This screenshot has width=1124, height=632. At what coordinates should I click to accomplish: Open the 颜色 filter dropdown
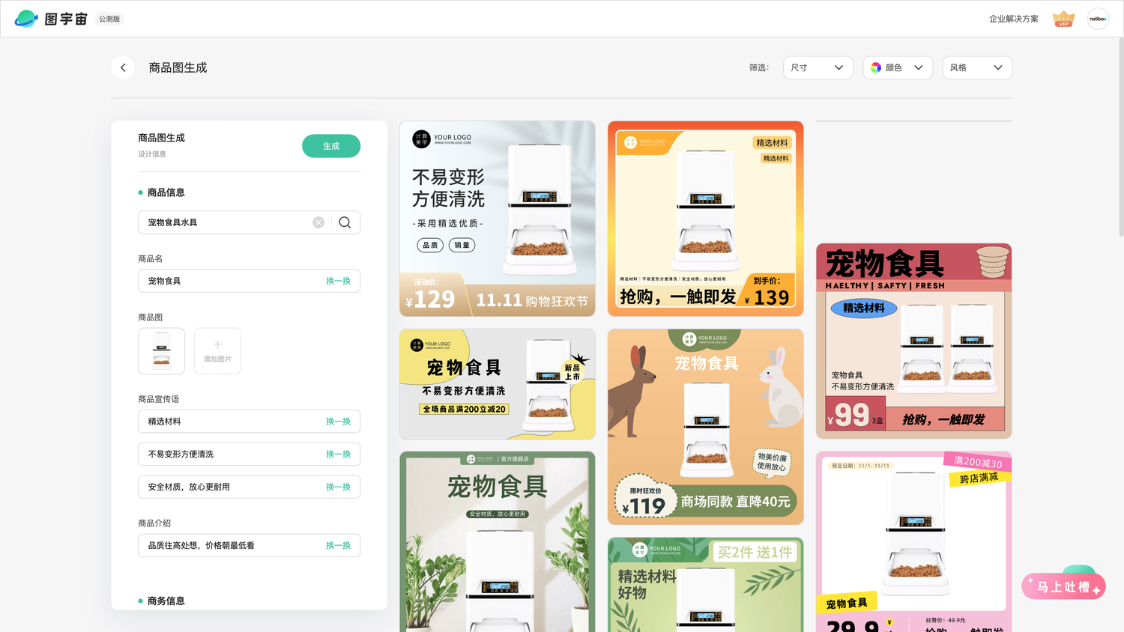click(x=898, y=67)
